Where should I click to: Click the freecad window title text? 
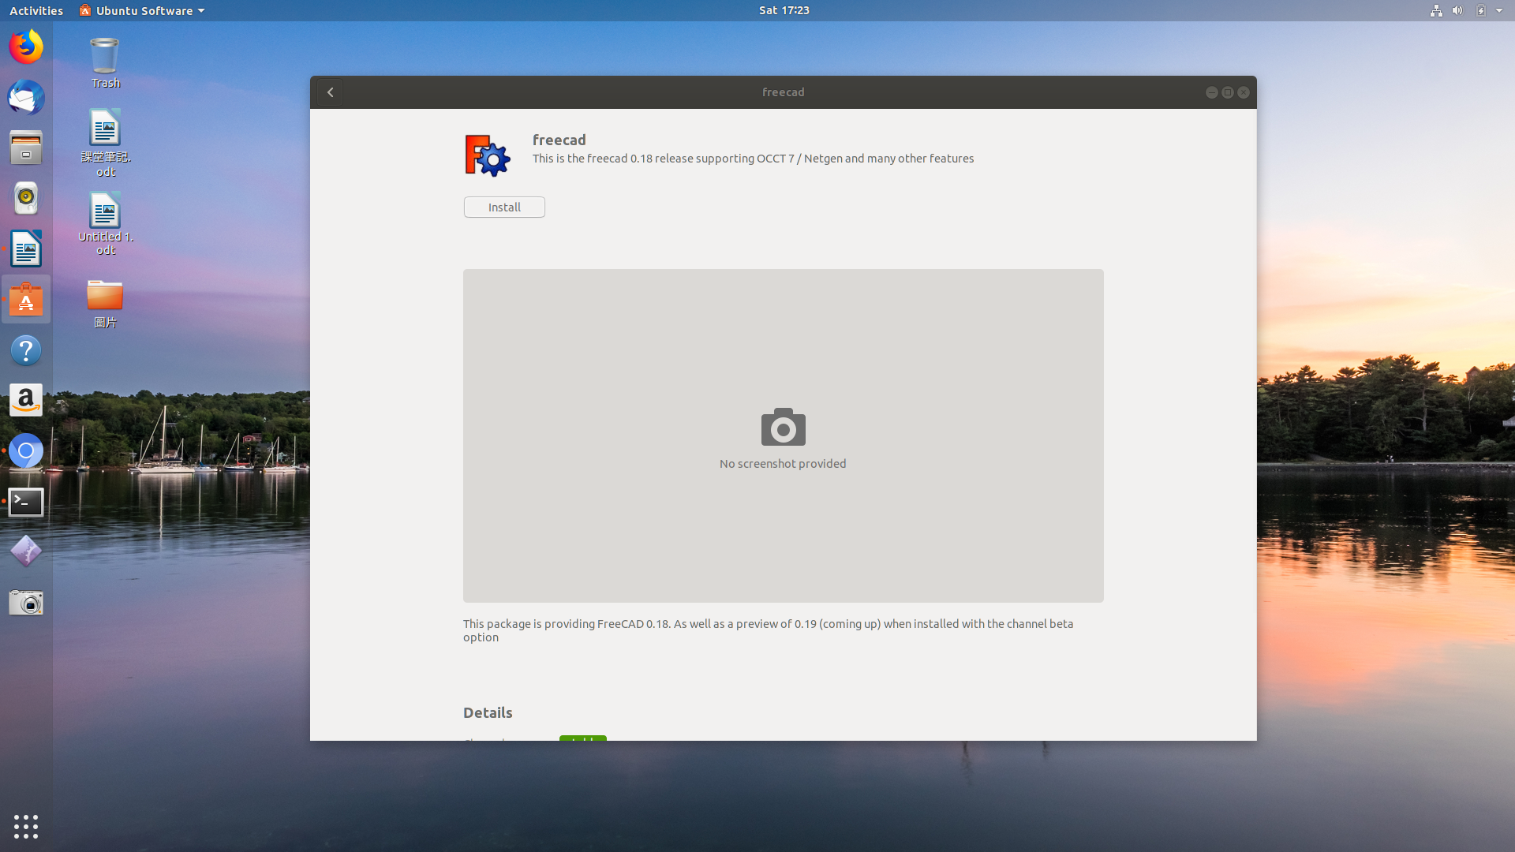pos(783,92)
